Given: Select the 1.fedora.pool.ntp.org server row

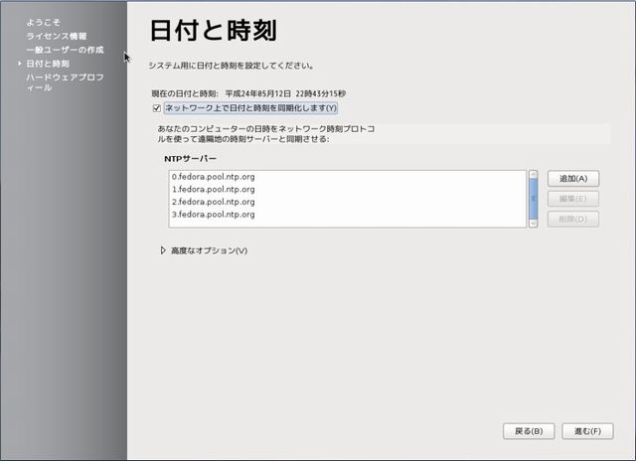Looking at the screenshot, I should coord(348,190).
